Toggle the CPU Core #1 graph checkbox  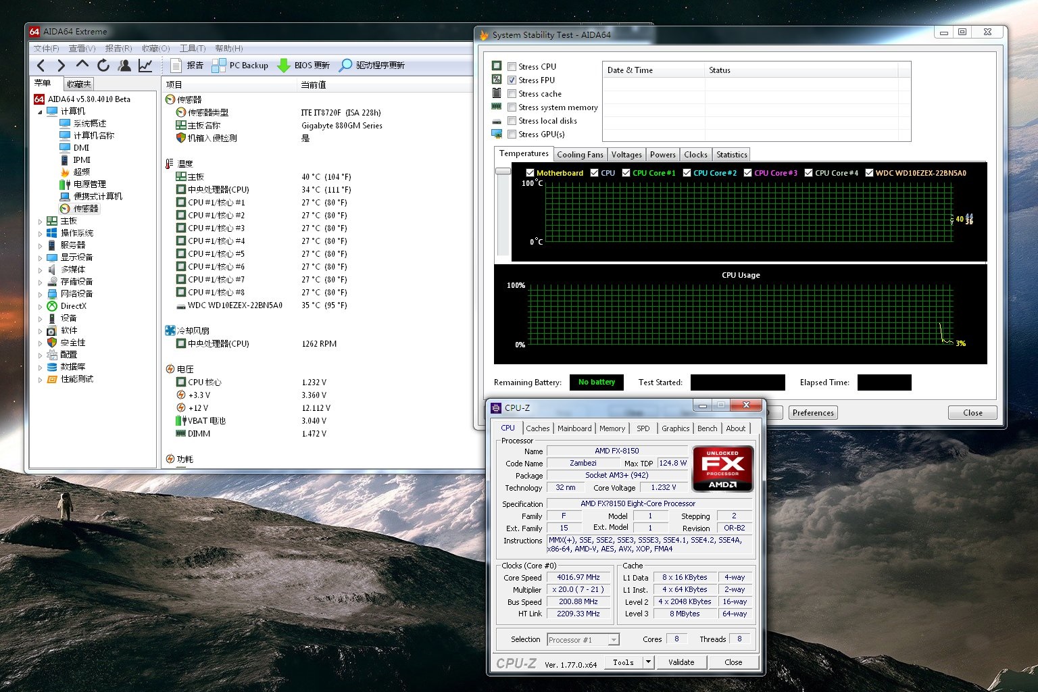(626, 173)
